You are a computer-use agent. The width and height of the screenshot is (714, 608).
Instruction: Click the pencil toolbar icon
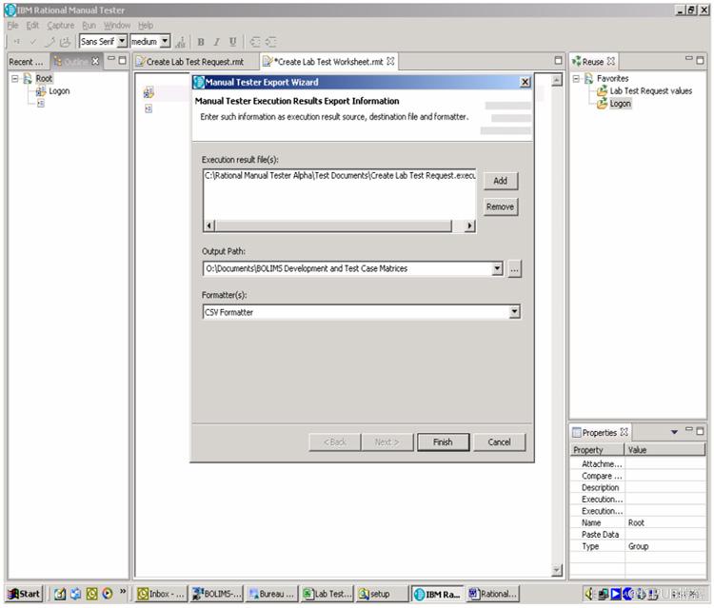(50, 42)
